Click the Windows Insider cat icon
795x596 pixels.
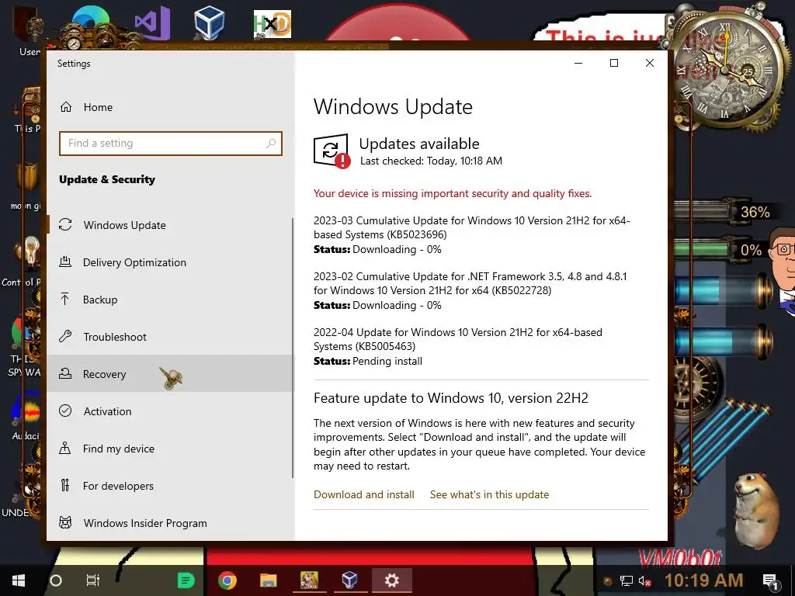pyautogui.click(x=65, y=522)
